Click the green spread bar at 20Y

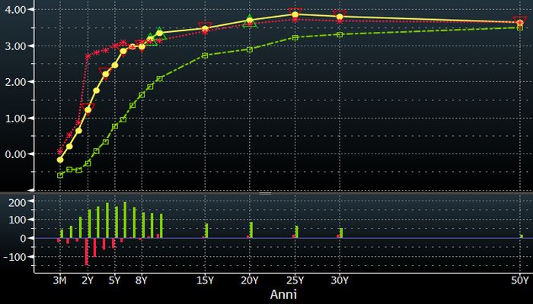point(251,230)
